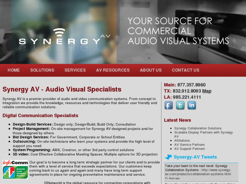This screenshot has height=184, width=246.
Task: Open the Twitter social icon
Action: point(180,105)
